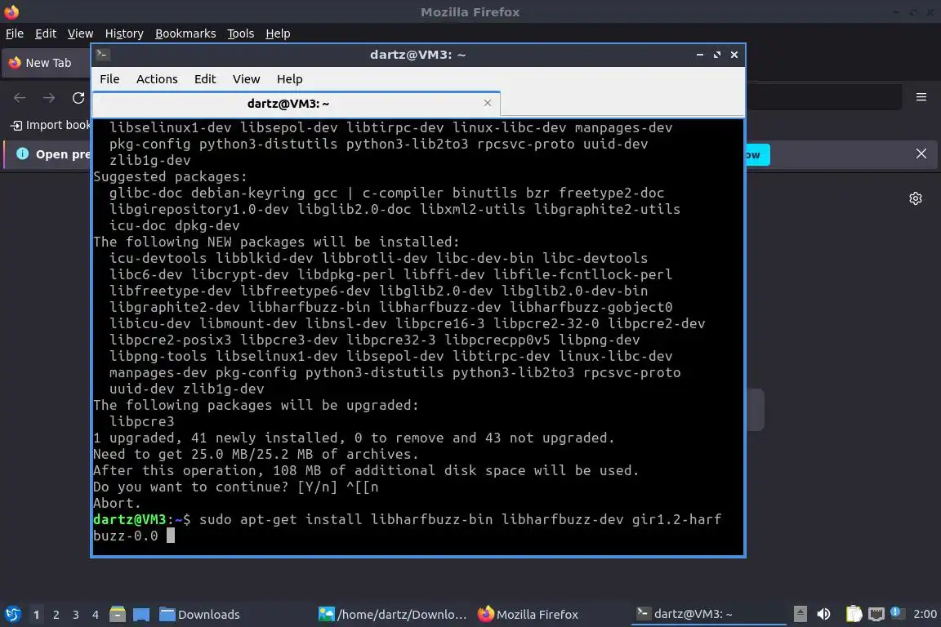Open the File menu in the terminal window
This screenshot has height=627, width=941.
point(109,79)
